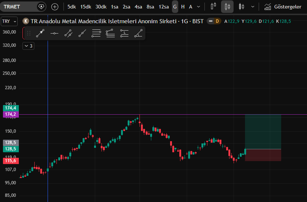Select the Trend-based Fib extension tool
This screenshot has width=307, height=202.
pyautogui.click(x=110, y=33)
